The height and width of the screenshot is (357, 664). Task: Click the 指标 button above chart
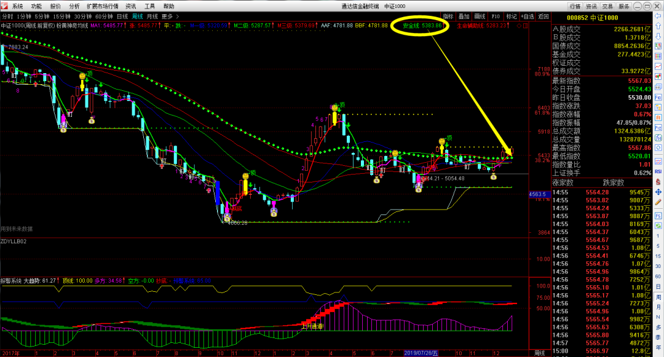coord(448,17)
